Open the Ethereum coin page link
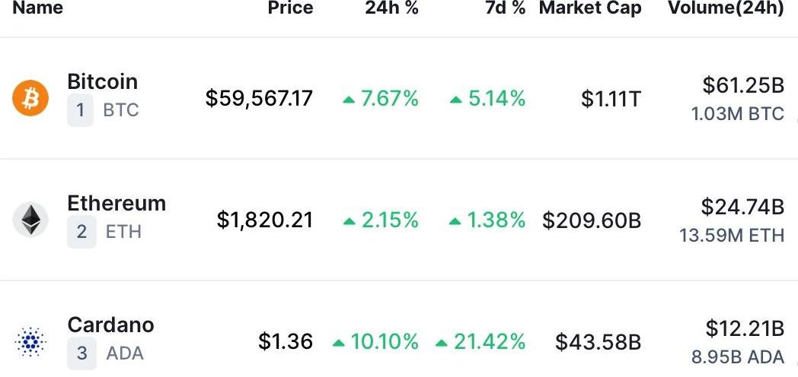 click(x=117, y=204)
